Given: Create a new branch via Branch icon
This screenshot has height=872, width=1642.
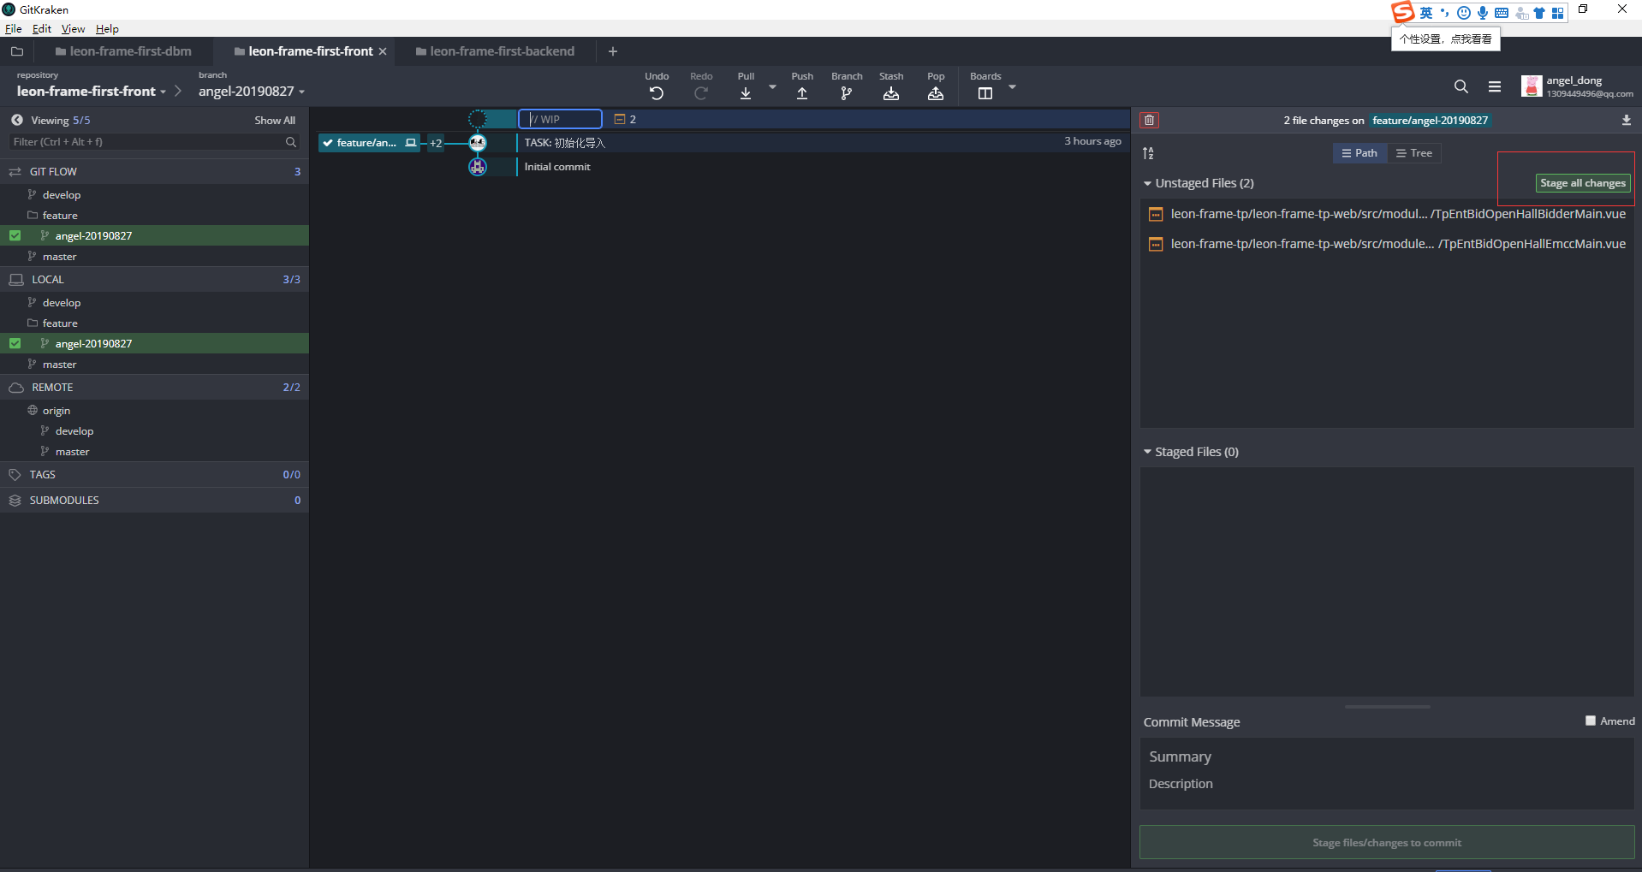Looking at the screenshot, I should (x=846, y=93).
